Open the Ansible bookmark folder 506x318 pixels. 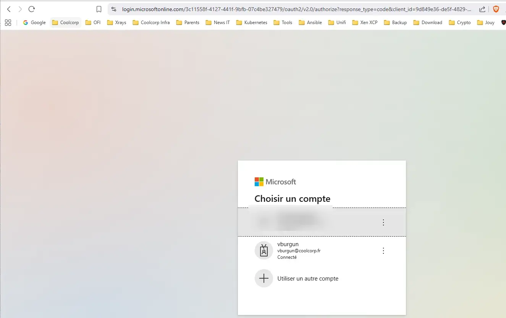[x=310, y=23]
